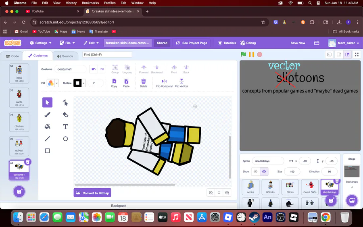Send selection to Back

pyautogui.click(x=186, y=69)
